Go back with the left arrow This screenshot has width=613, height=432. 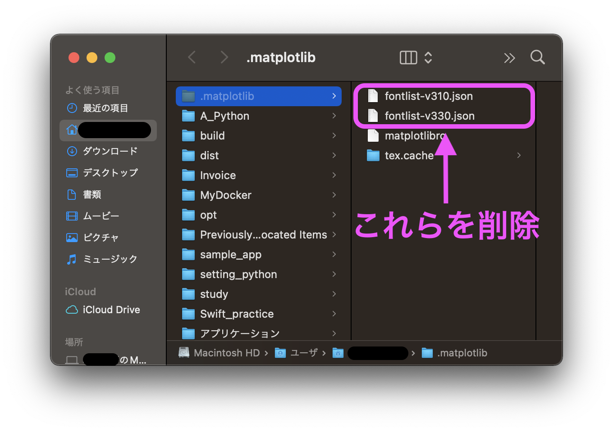point(192,58)
